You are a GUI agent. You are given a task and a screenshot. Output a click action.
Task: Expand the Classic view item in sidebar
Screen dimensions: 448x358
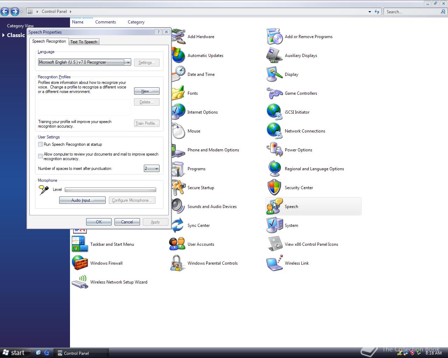[x=3, y=35]
